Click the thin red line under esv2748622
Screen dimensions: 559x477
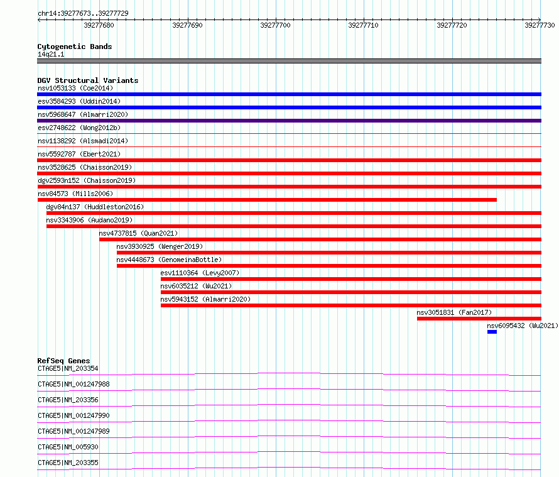pyautogui.click(x=289, y=134)
